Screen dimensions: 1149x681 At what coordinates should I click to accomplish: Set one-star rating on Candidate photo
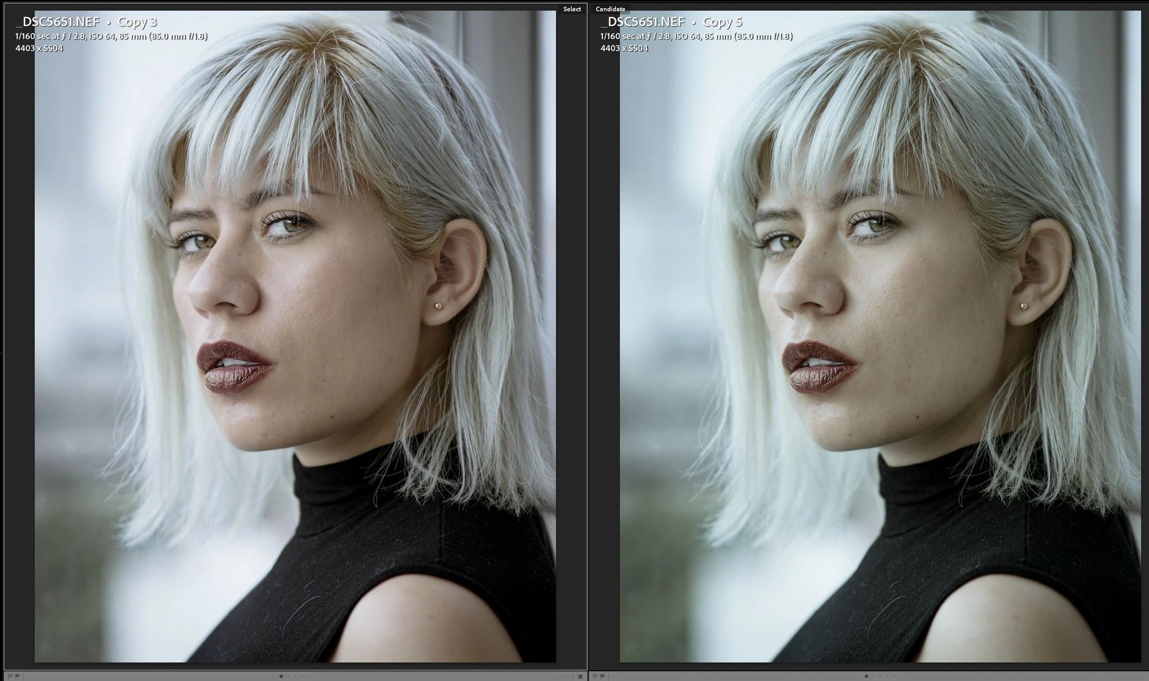click(866, 676)
